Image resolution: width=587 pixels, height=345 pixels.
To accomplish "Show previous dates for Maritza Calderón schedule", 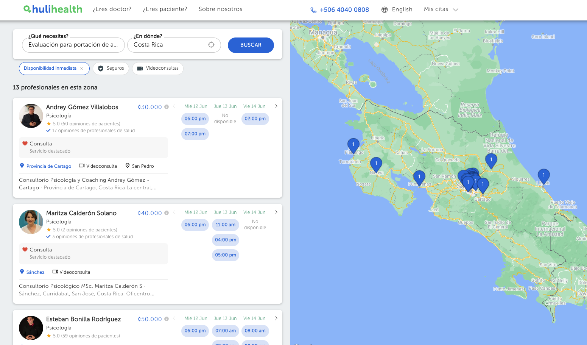I will click(x=174, y=212).
